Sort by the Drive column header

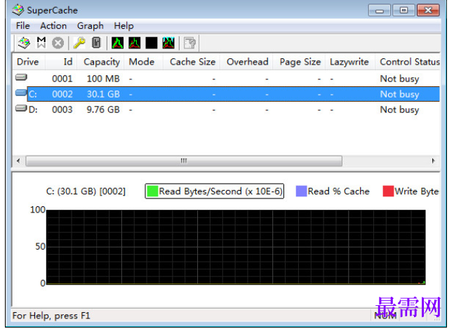(29, 62)
